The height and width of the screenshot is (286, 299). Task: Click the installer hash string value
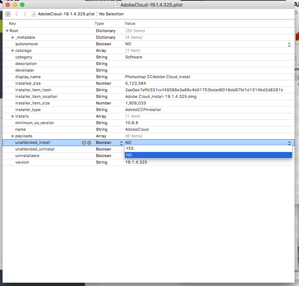(204, 90)
